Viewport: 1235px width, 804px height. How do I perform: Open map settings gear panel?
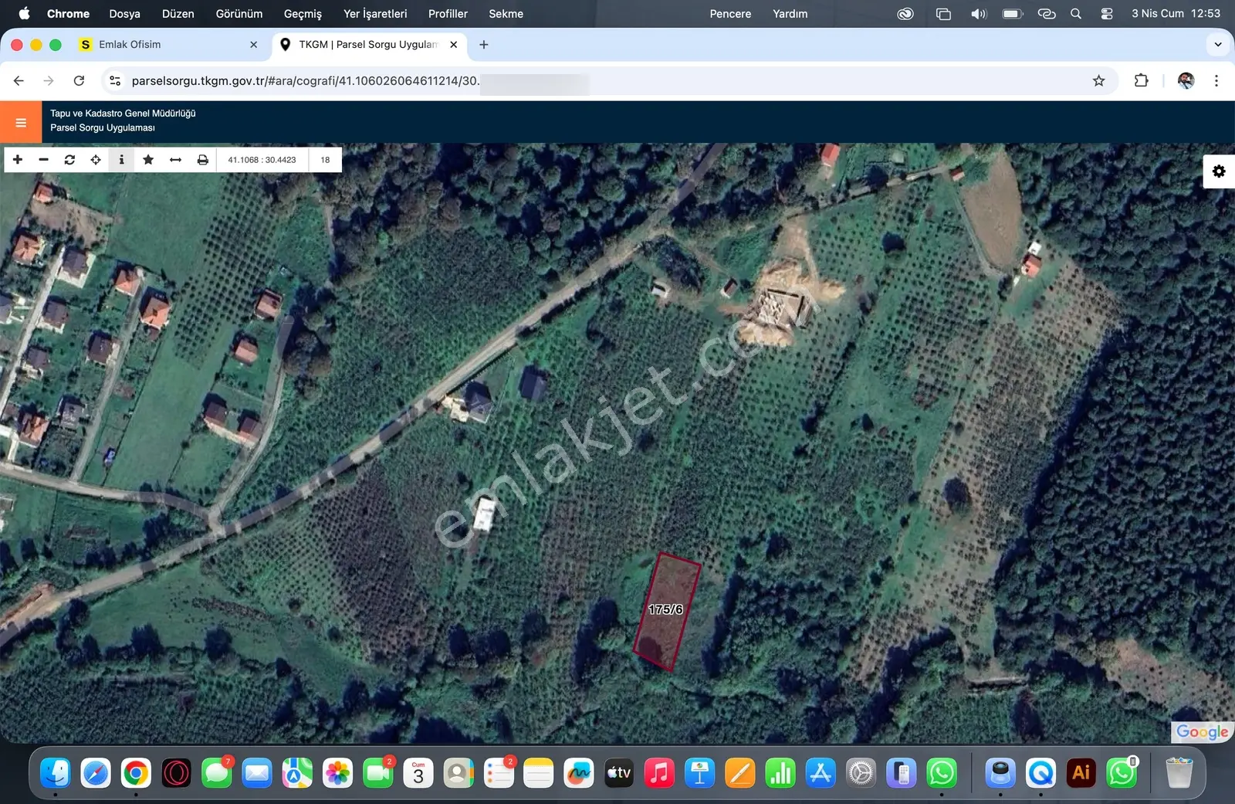tap(1219, 171)
